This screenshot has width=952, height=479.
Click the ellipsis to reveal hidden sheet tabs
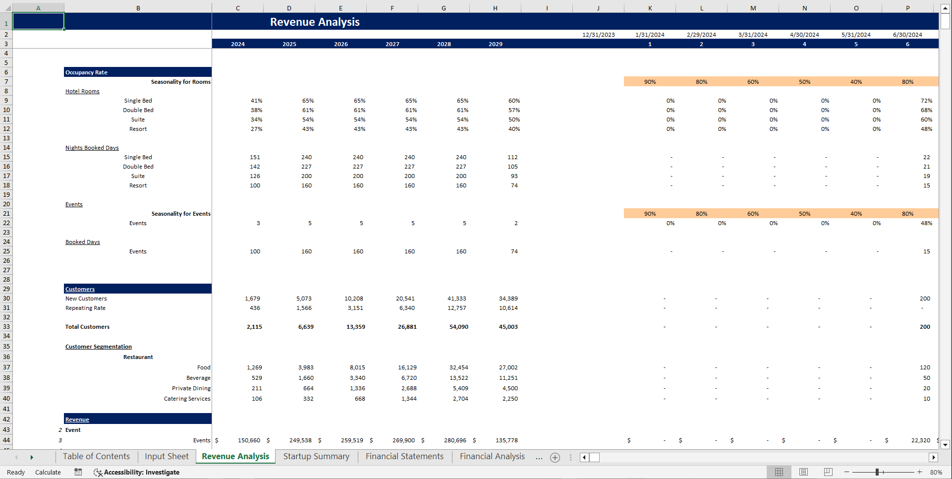(539, 457)
